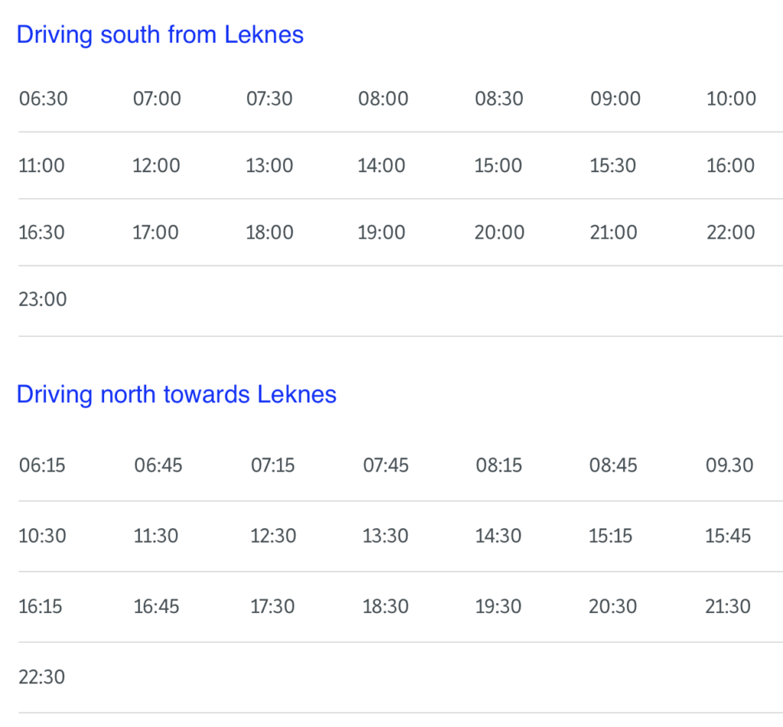The height and width of the screenshot is (727, 783).
Task: Click the 15:30 southbound time
Action: tap(612, 165)
